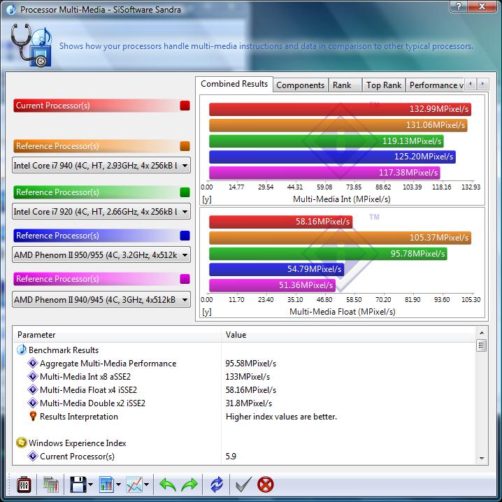The width and height of the screenshot is (502, 502).
Task: Expand the bar chart icon's dropdown arrow
Action: 118,485
